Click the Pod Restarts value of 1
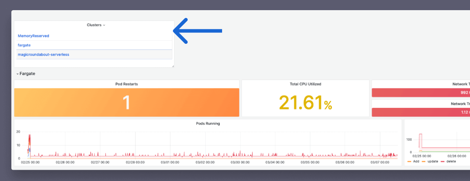Screen dimensions: 470x181 tap(127, 102)
